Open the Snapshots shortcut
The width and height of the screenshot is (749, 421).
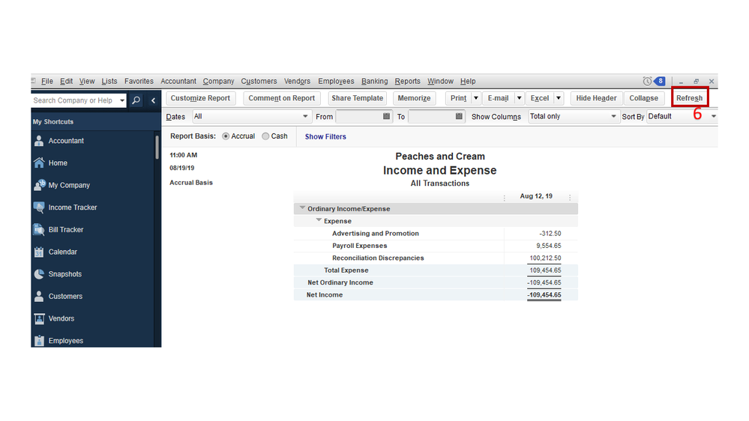[65, 274]
